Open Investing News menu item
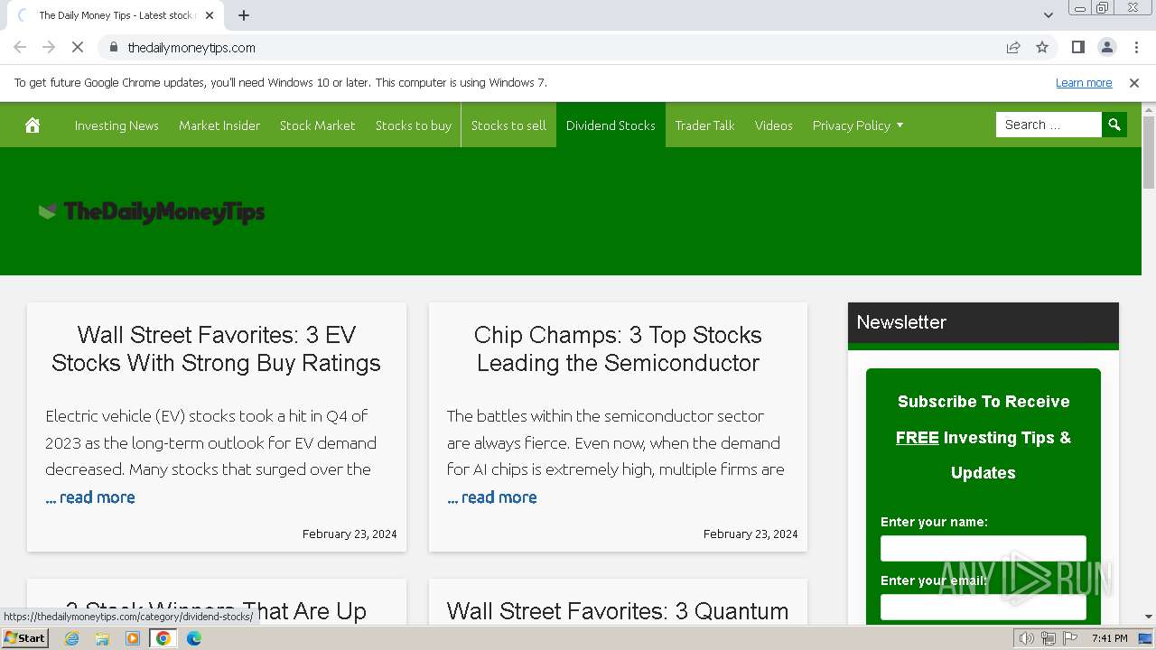Screen dimensions: 1156x650 point(117,125)
